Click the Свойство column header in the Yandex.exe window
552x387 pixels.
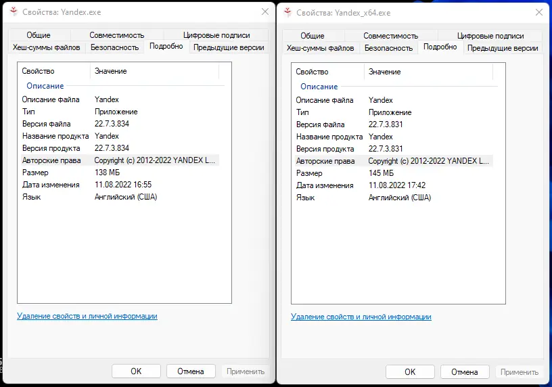[38, 71]
